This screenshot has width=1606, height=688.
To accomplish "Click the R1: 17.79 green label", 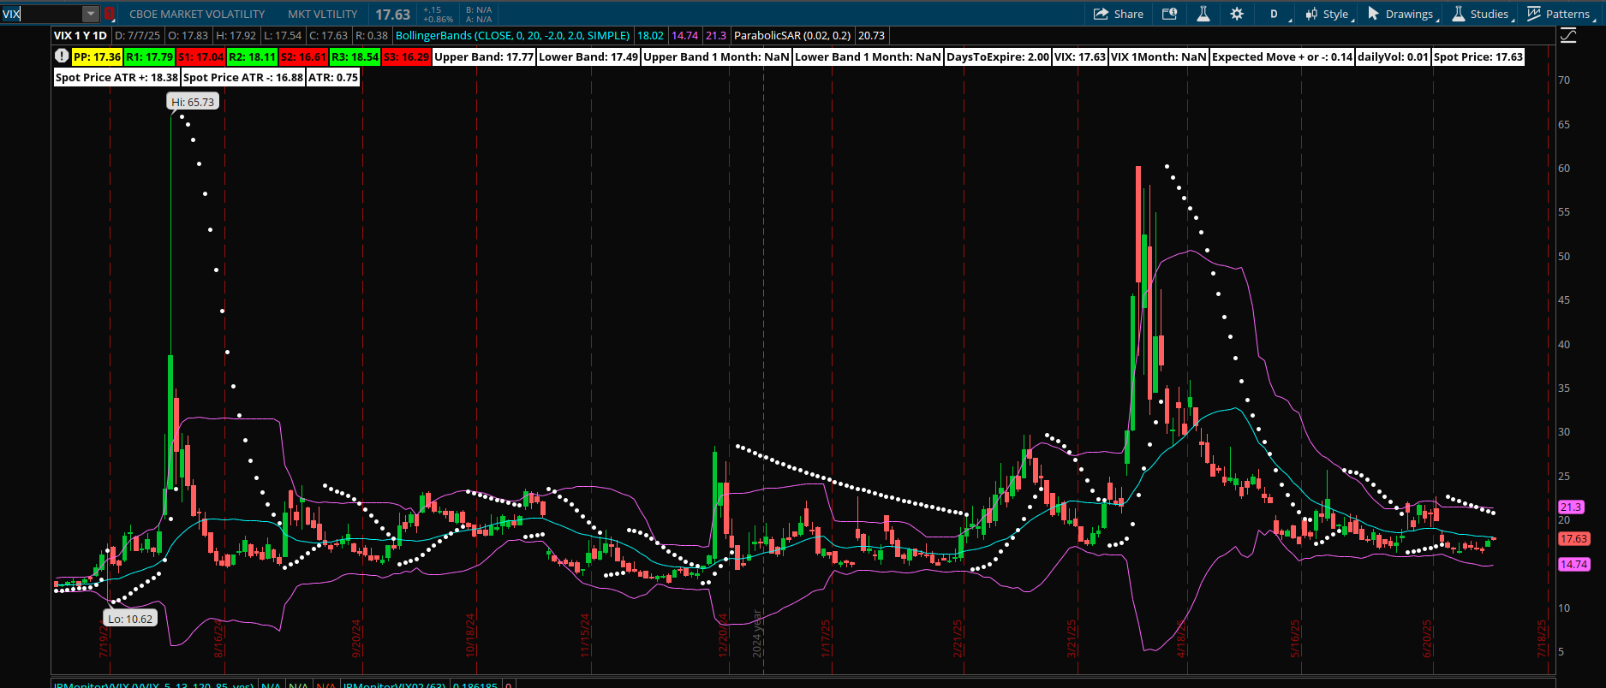I will [149, 56].
